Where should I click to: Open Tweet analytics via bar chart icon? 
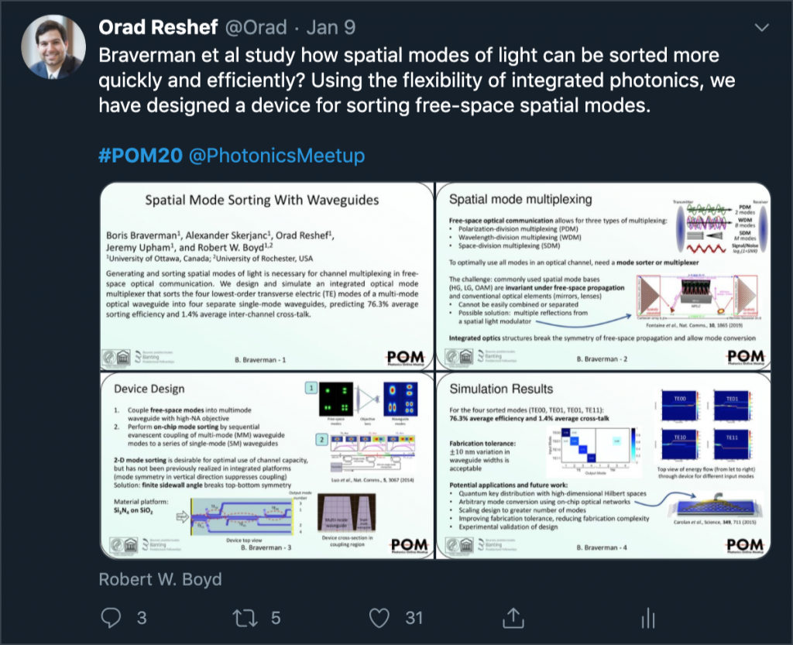click(x=647, y=618)
